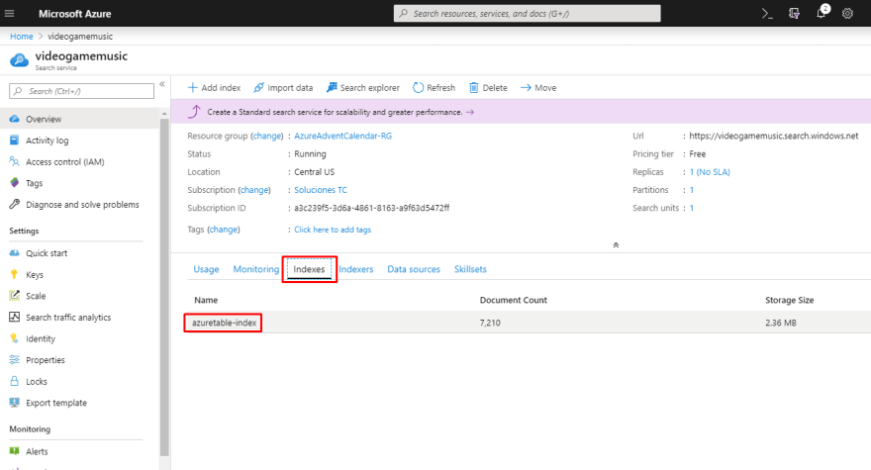Open the Data sources tab
The height and width of the screenshot is (470, 871).
tap(414, 269)
